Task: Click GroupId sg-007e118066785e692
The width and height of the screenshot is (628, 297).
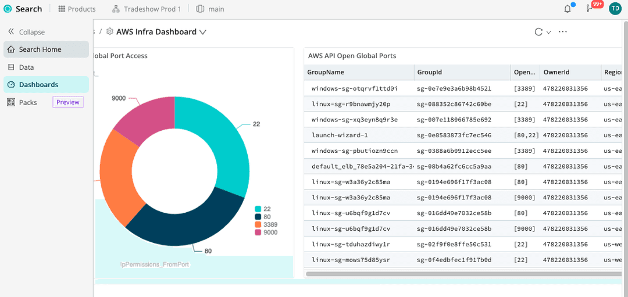Action: tap(454, 120)
